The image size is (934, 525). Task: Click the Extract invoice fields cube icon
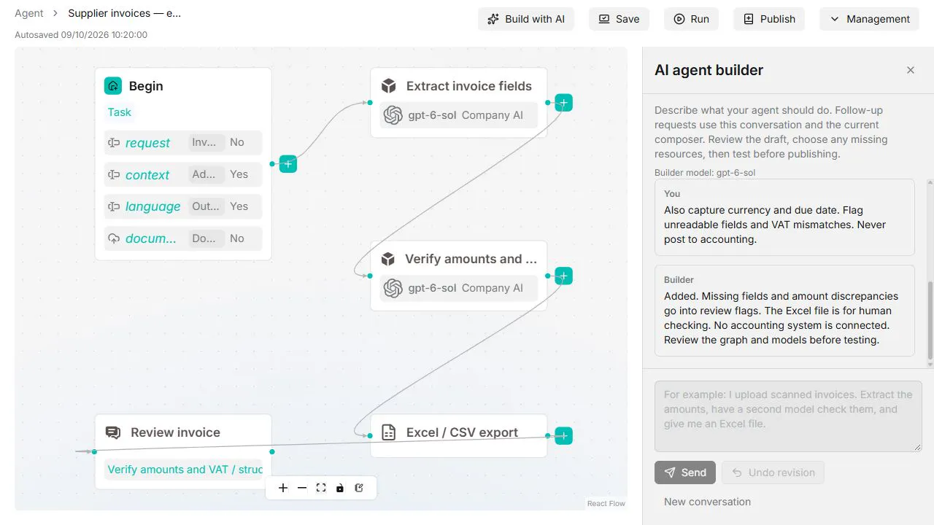pos(389,86)
